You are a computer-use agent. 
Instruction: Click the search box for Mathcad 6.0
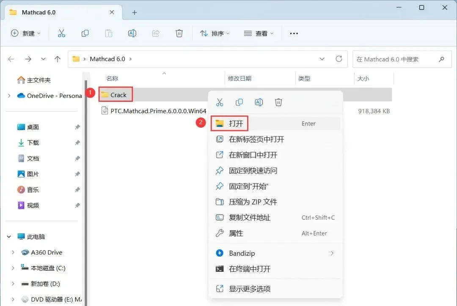point(402,60)
